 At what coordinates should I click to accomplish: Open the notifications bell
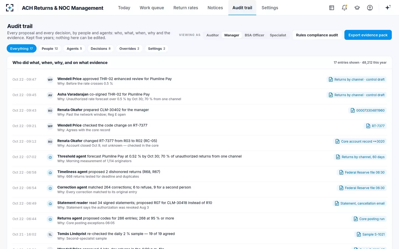344,8
